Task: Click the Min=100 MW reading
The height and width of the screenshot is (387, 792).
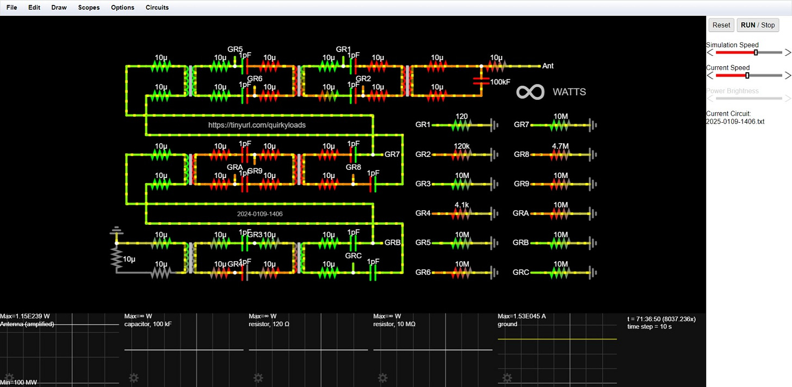Action: point(18,383)
